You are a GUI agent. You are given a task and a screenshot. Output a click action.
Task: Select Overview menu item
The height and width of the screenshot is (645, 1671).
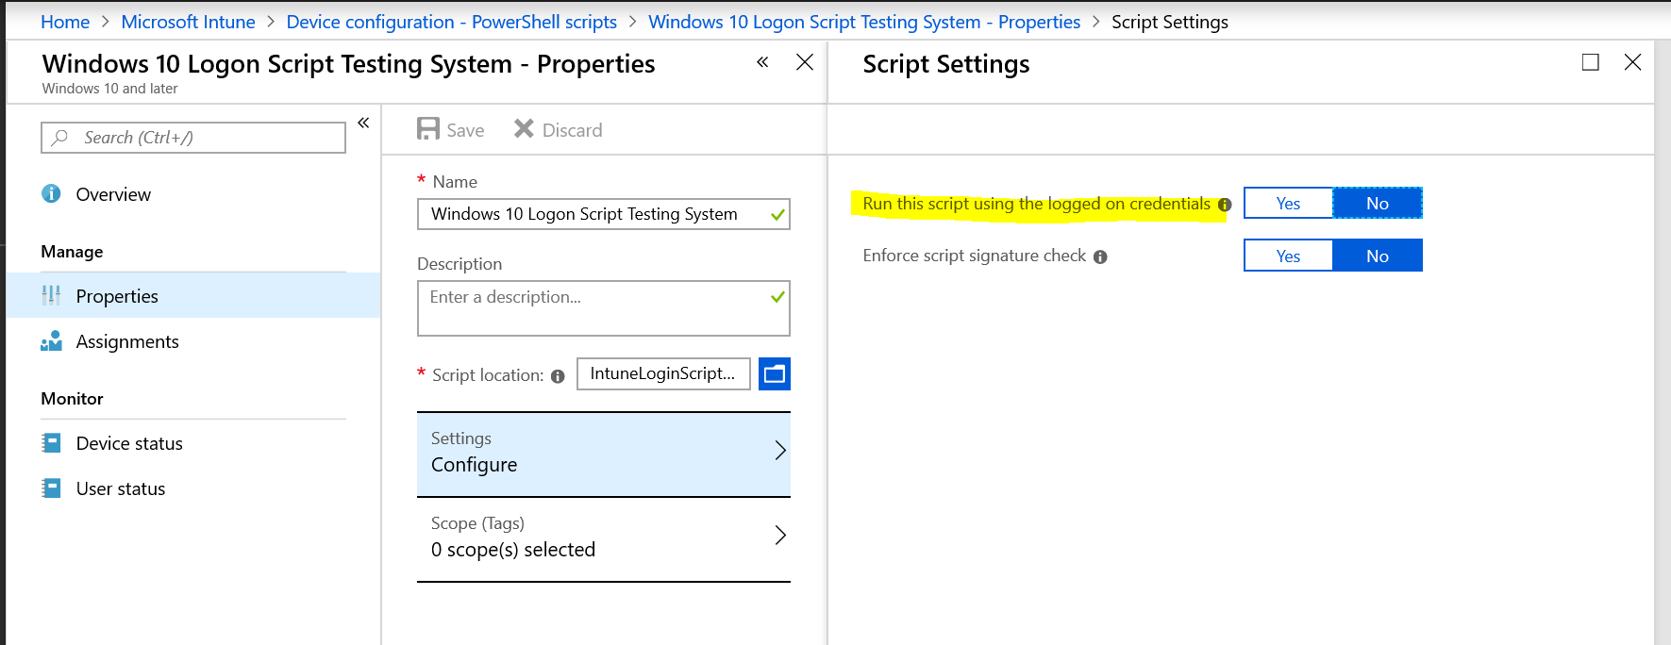click(x=193, y=194)
